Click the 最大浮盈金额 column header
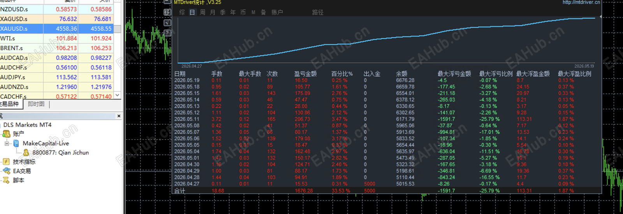The height and width of the screenshot is (214, 623). (x=533, y=74)
